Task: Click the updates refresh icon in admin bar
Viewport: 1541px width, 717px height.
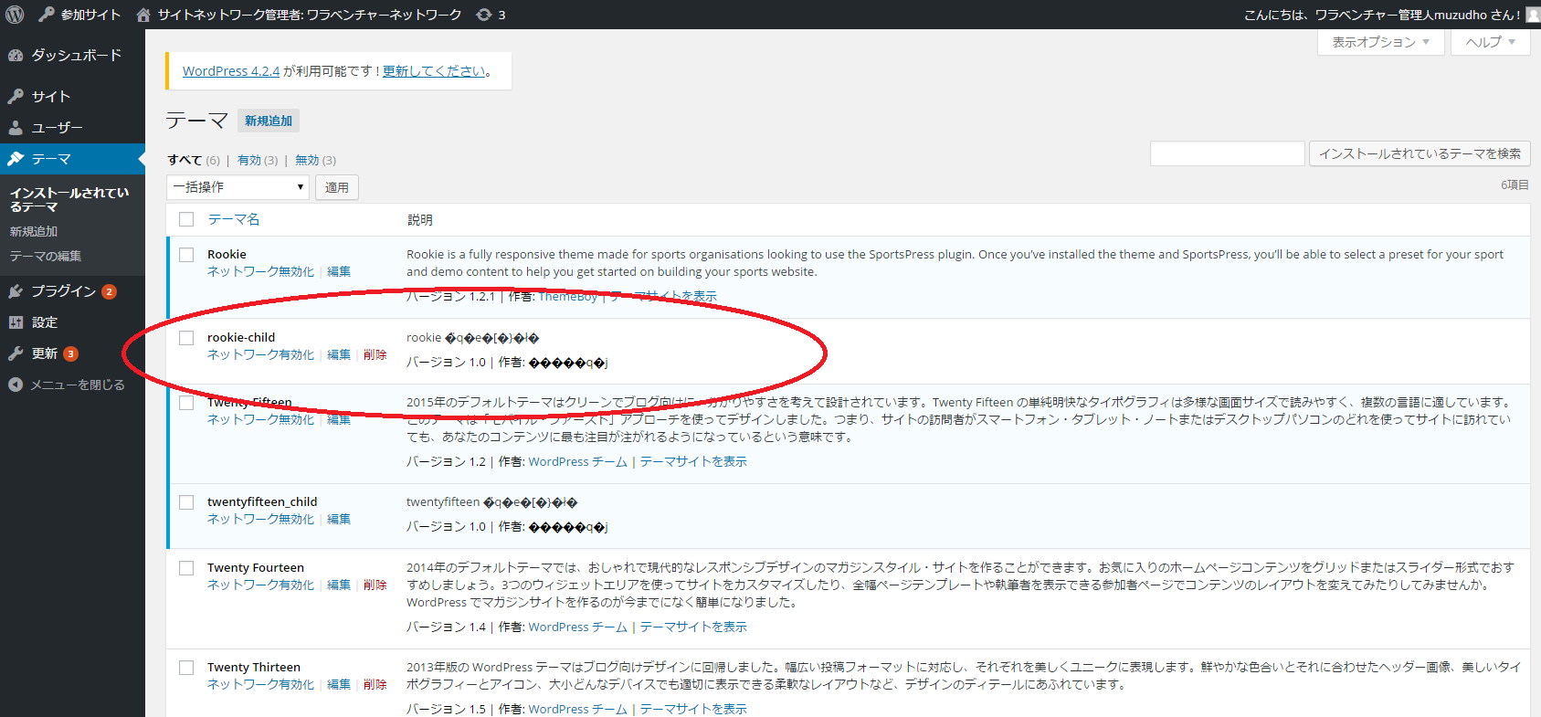Action: (484, 15)
